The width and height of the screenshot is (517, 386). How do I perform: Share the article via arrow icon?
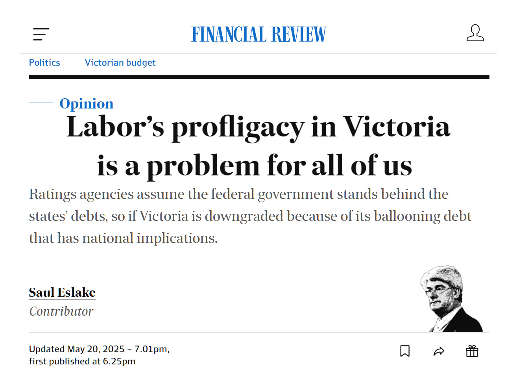tap(439, 351)
